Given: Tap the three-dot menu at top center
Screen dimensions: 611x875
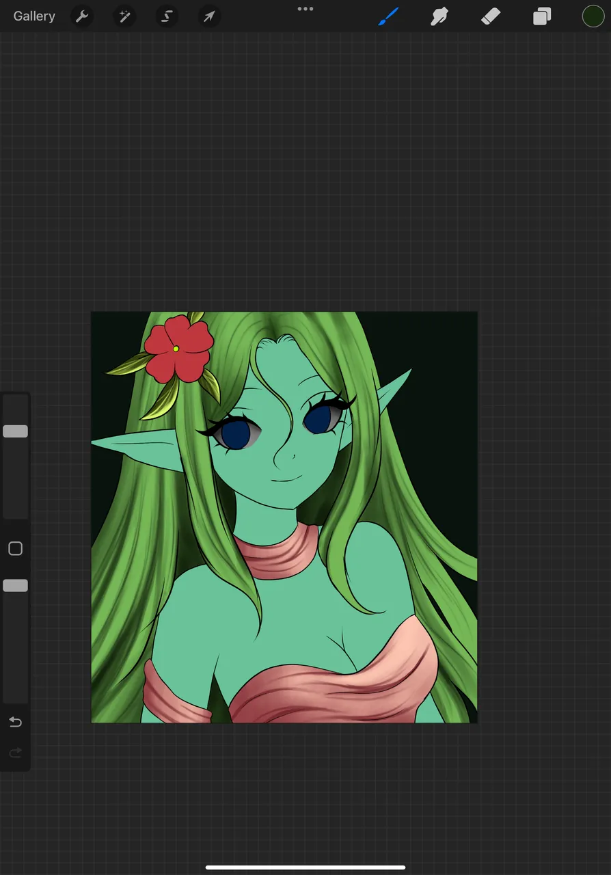Looking at the screenshot, I should click(x=305, y=9).
